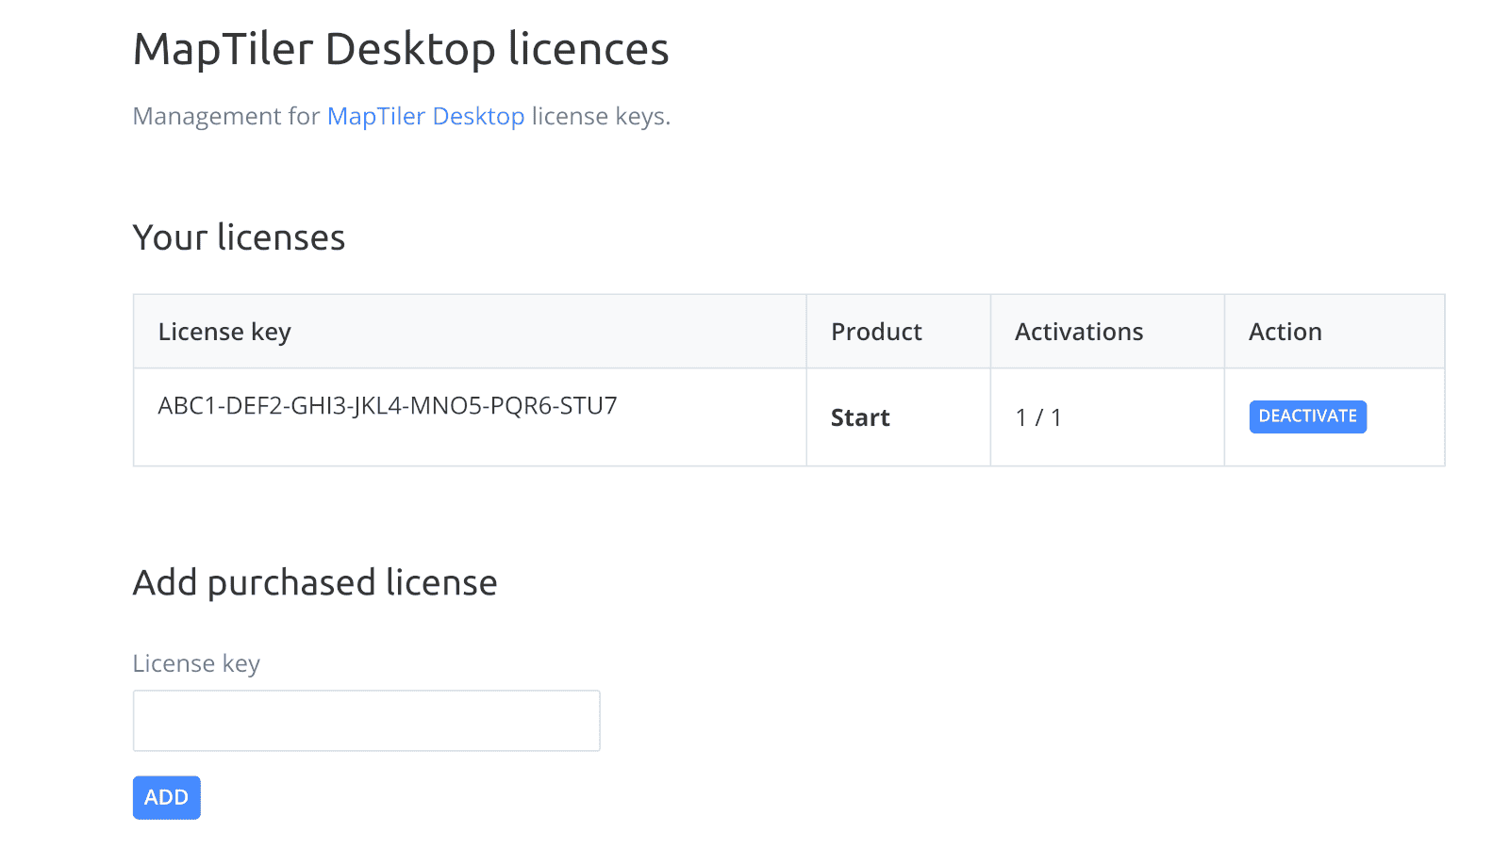Click the Add purchased license heading
Screen dimensions: 1509x848
tap(315, 582)
